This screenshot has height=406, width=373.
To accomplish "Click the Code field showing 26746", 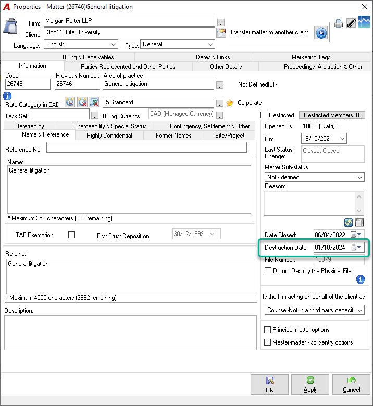I will [28, 84].
